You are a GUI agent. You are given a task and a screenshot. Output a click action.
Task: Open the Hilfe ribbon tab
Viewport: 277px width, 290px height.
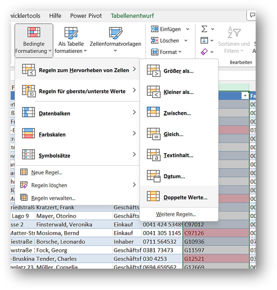click(55, 15)
